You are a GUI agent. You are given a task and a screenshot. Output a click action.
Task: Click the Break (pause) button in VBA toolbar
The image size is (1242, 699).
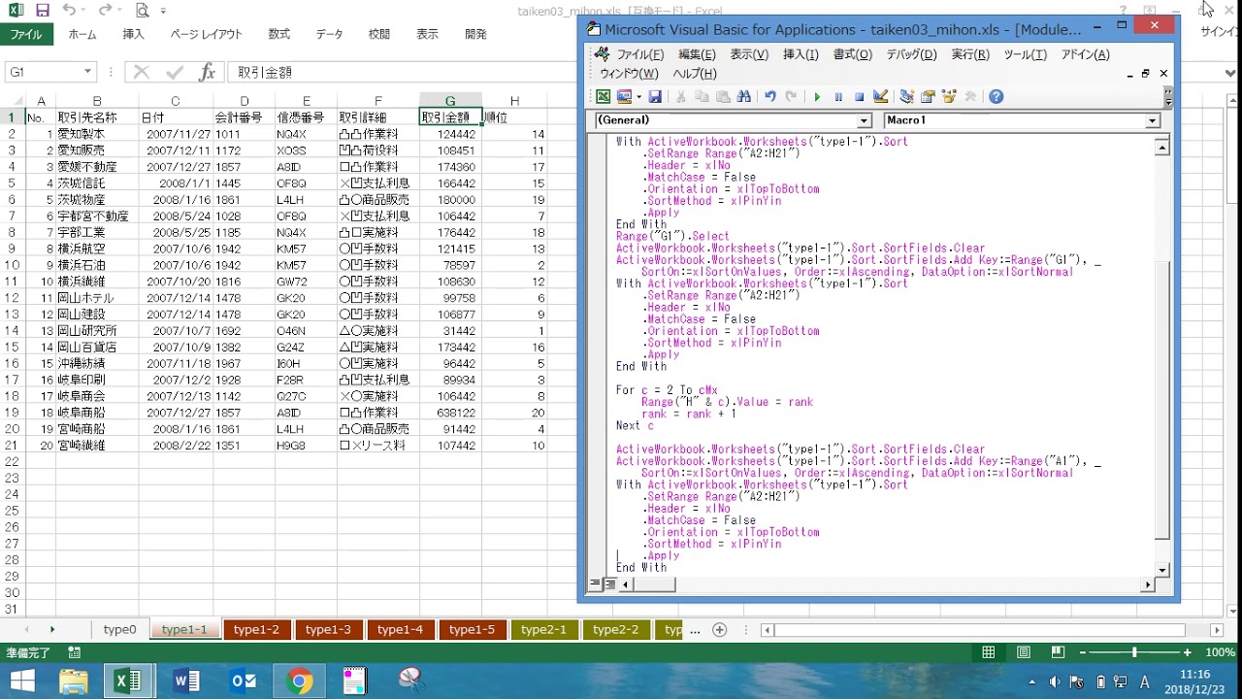point(838,97)
